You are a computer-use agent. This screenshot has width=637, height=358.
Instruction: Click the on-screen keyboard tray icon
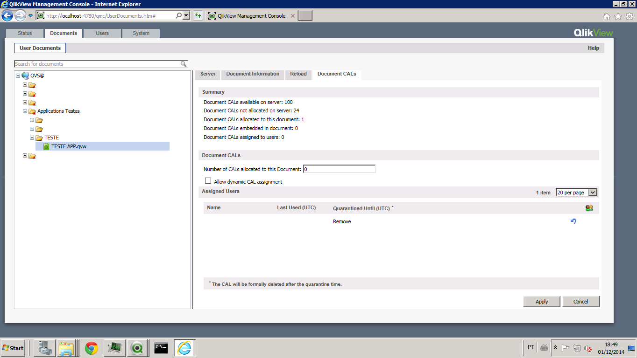(544, 348)
